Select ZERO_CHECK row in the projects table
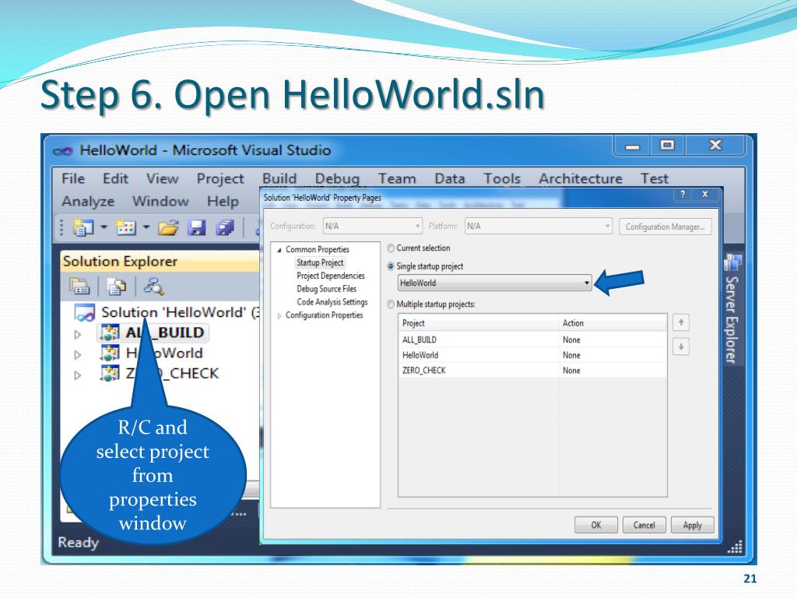 click(x=532, y=370)
